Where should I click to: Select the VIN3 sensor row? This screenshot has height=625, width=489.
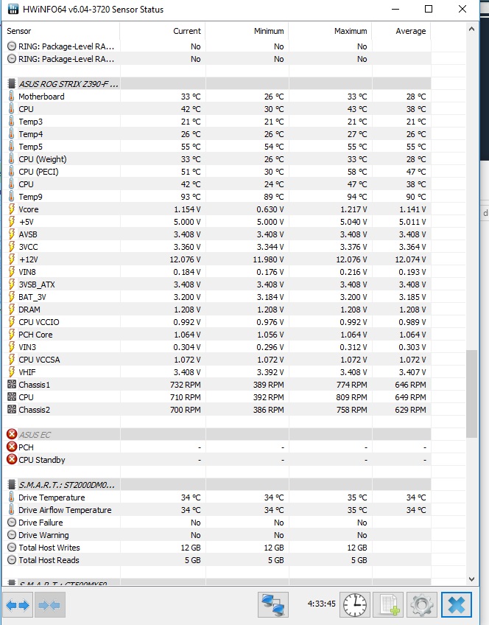tap(217, 347)
